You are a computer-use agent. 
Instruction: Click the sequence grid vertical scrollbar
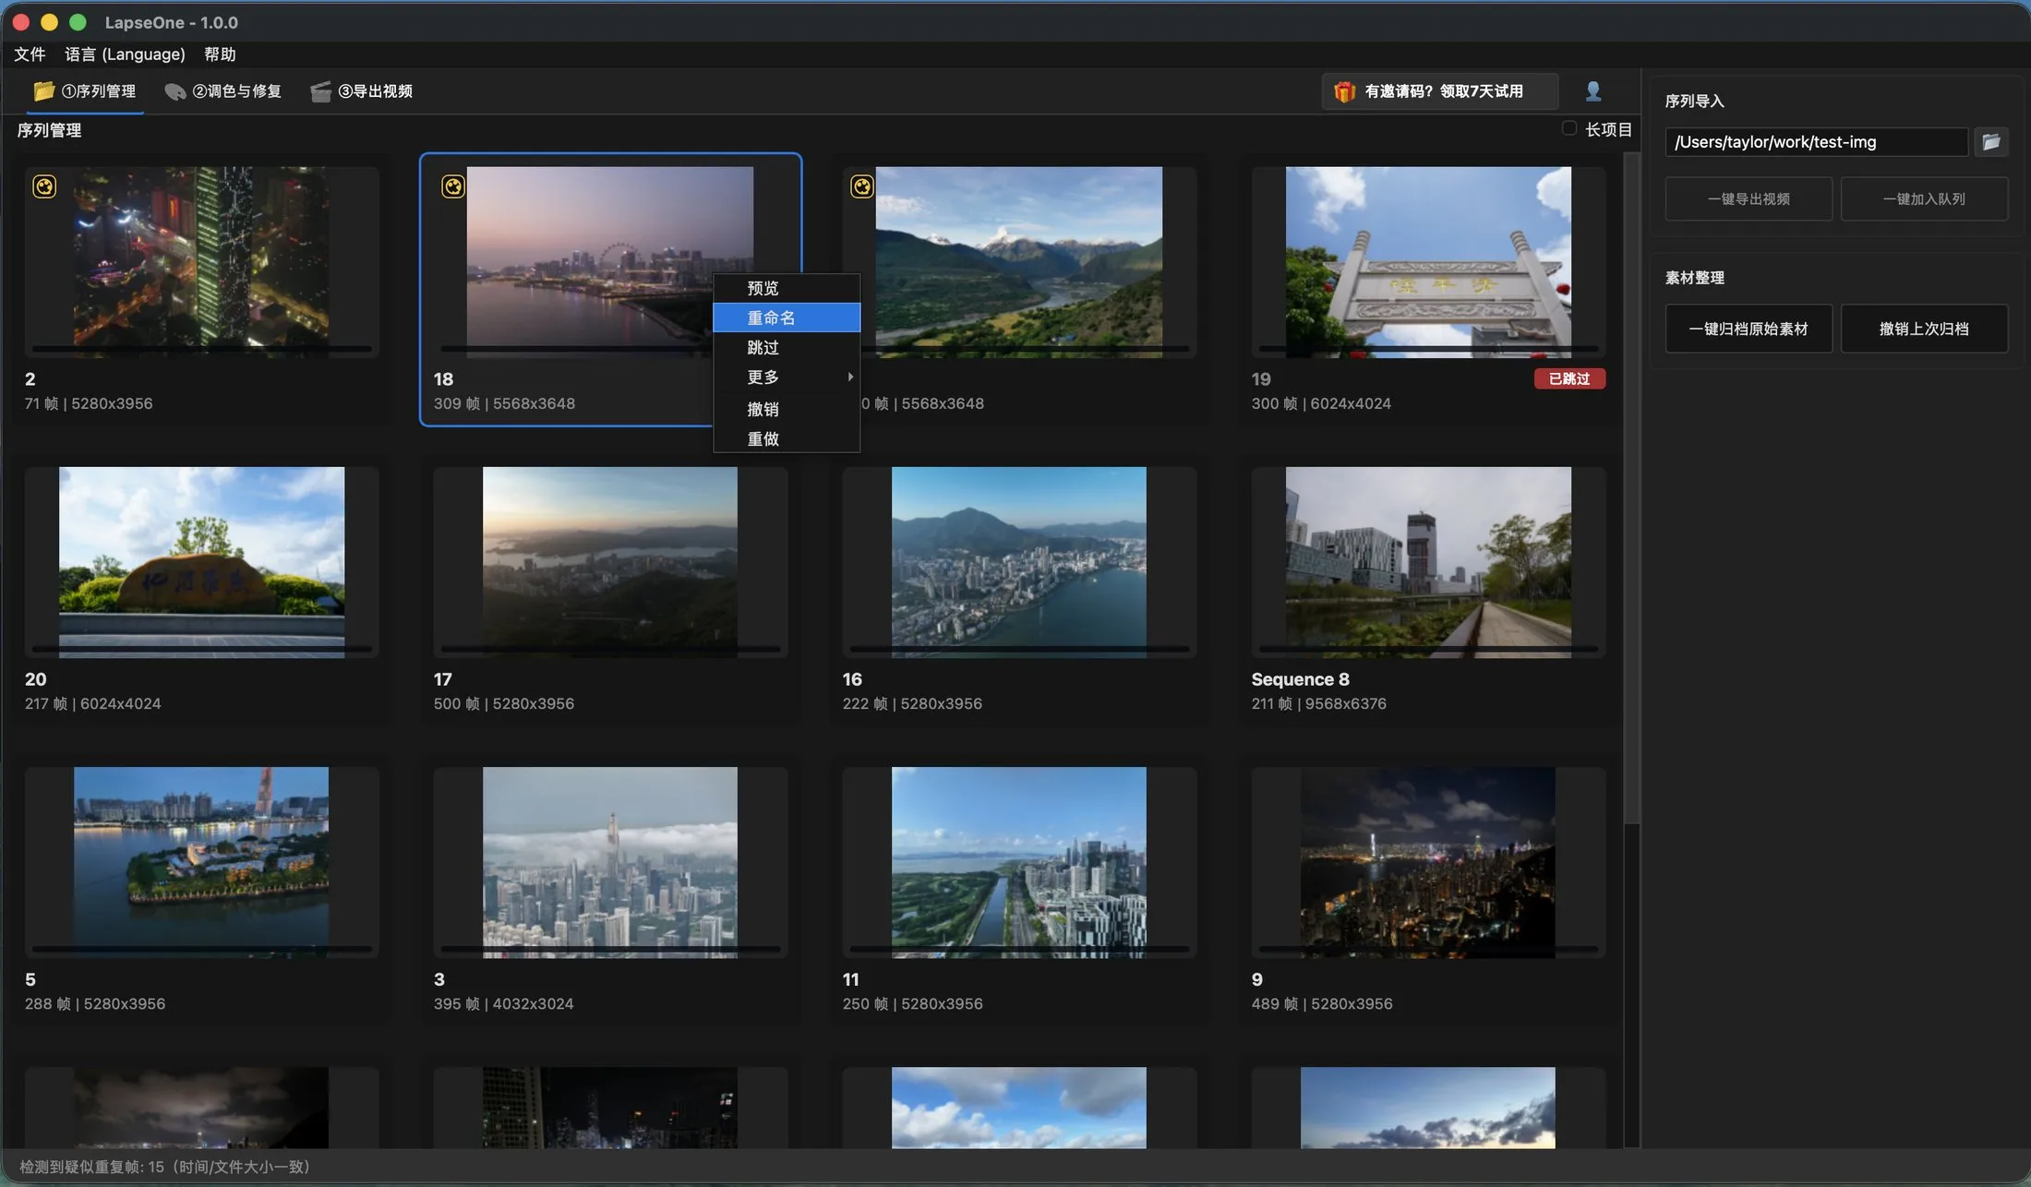[1631, 489]
